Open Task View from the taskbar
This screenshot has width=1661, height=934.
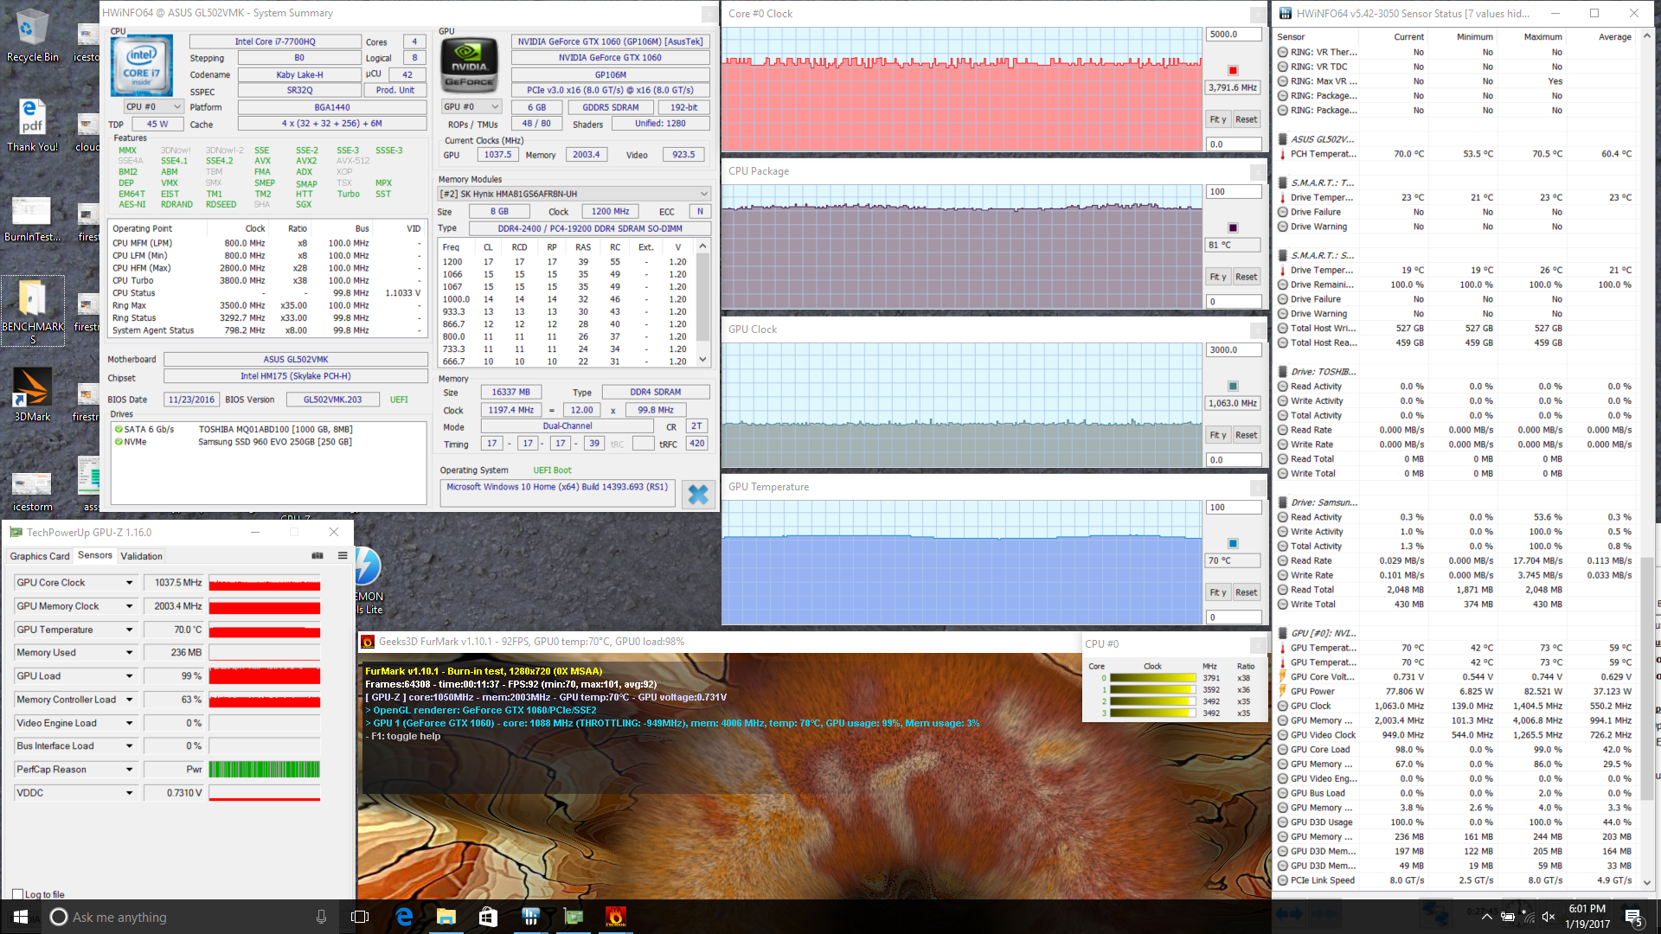pos(360,917)
